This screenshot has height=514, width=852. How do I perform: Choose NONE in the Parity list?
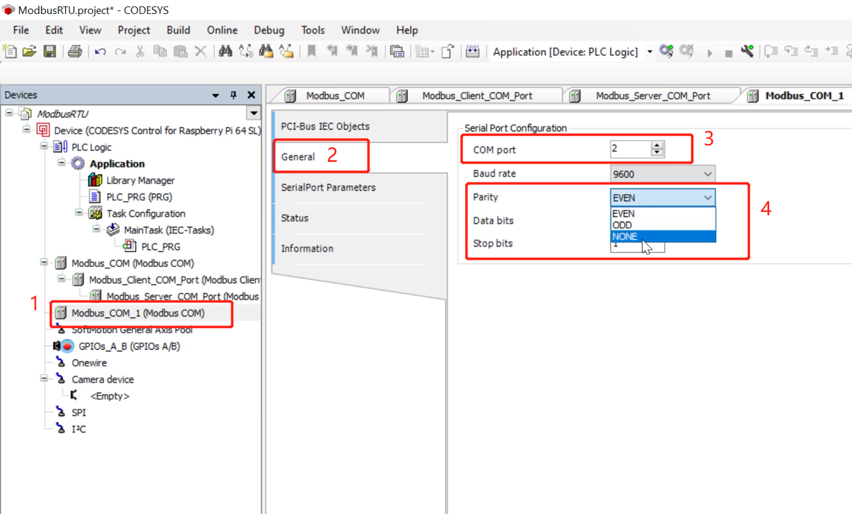[663, 237]
